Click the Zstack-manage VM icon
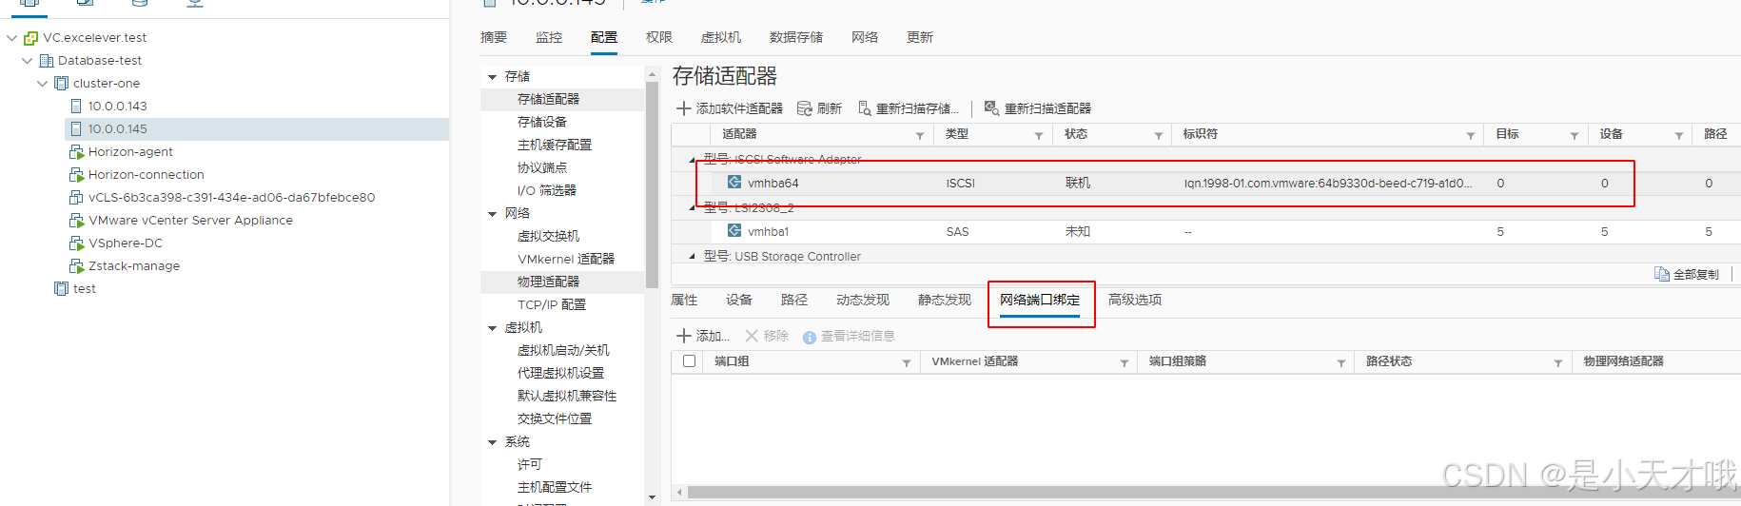 (x=76, y=266)
